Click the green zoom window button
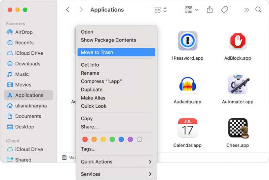 coord(25,10)
